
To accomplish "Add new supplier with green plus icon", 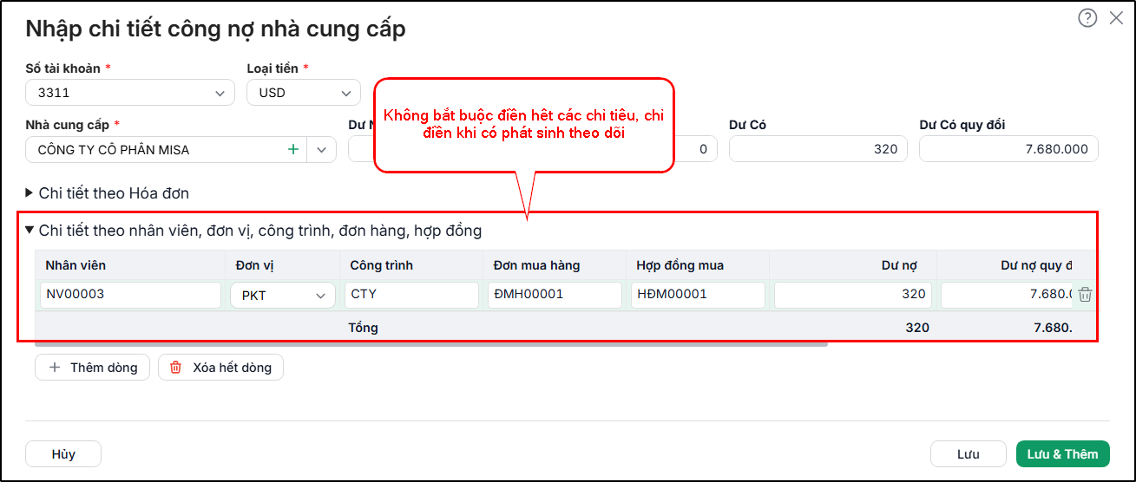I will tap(293, 149).
